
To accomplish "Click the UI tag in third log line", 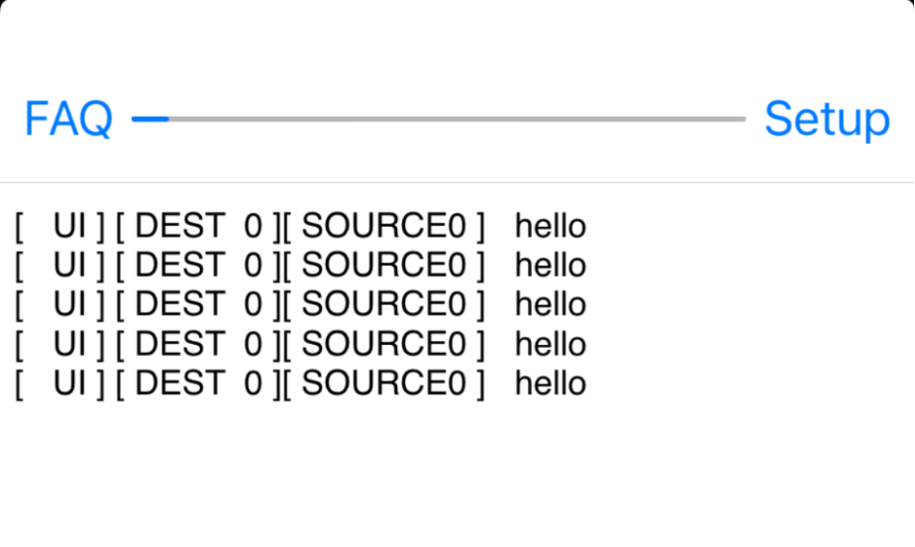I will [x=60, y=305].
